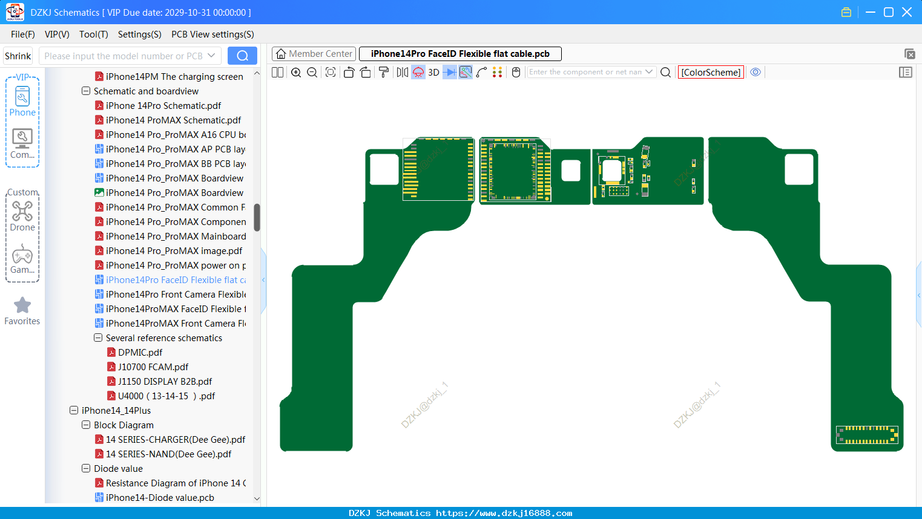Click the zoom in magnifier
Viewport: 922px width, 519px height.
tap(296, 72)
